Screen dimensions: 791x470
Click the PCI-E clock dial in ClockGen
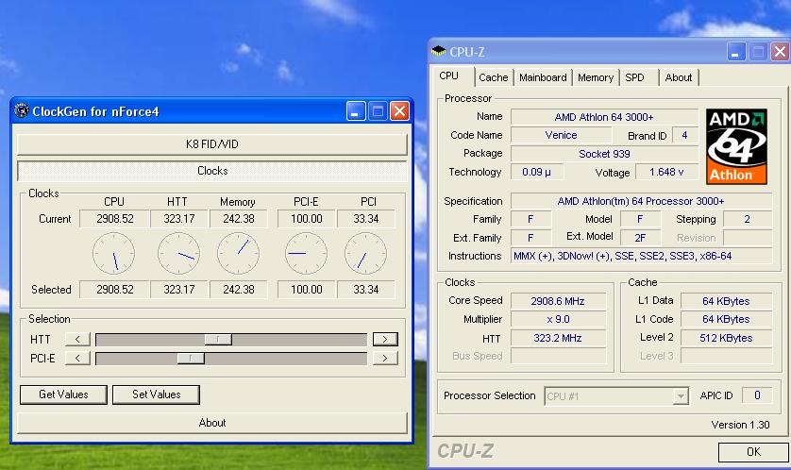click(306, 253)
